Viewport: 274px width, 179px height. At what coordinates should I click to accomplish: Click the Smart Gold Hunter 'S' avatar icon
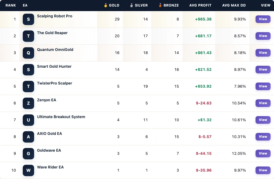click(x=28, y=70)
